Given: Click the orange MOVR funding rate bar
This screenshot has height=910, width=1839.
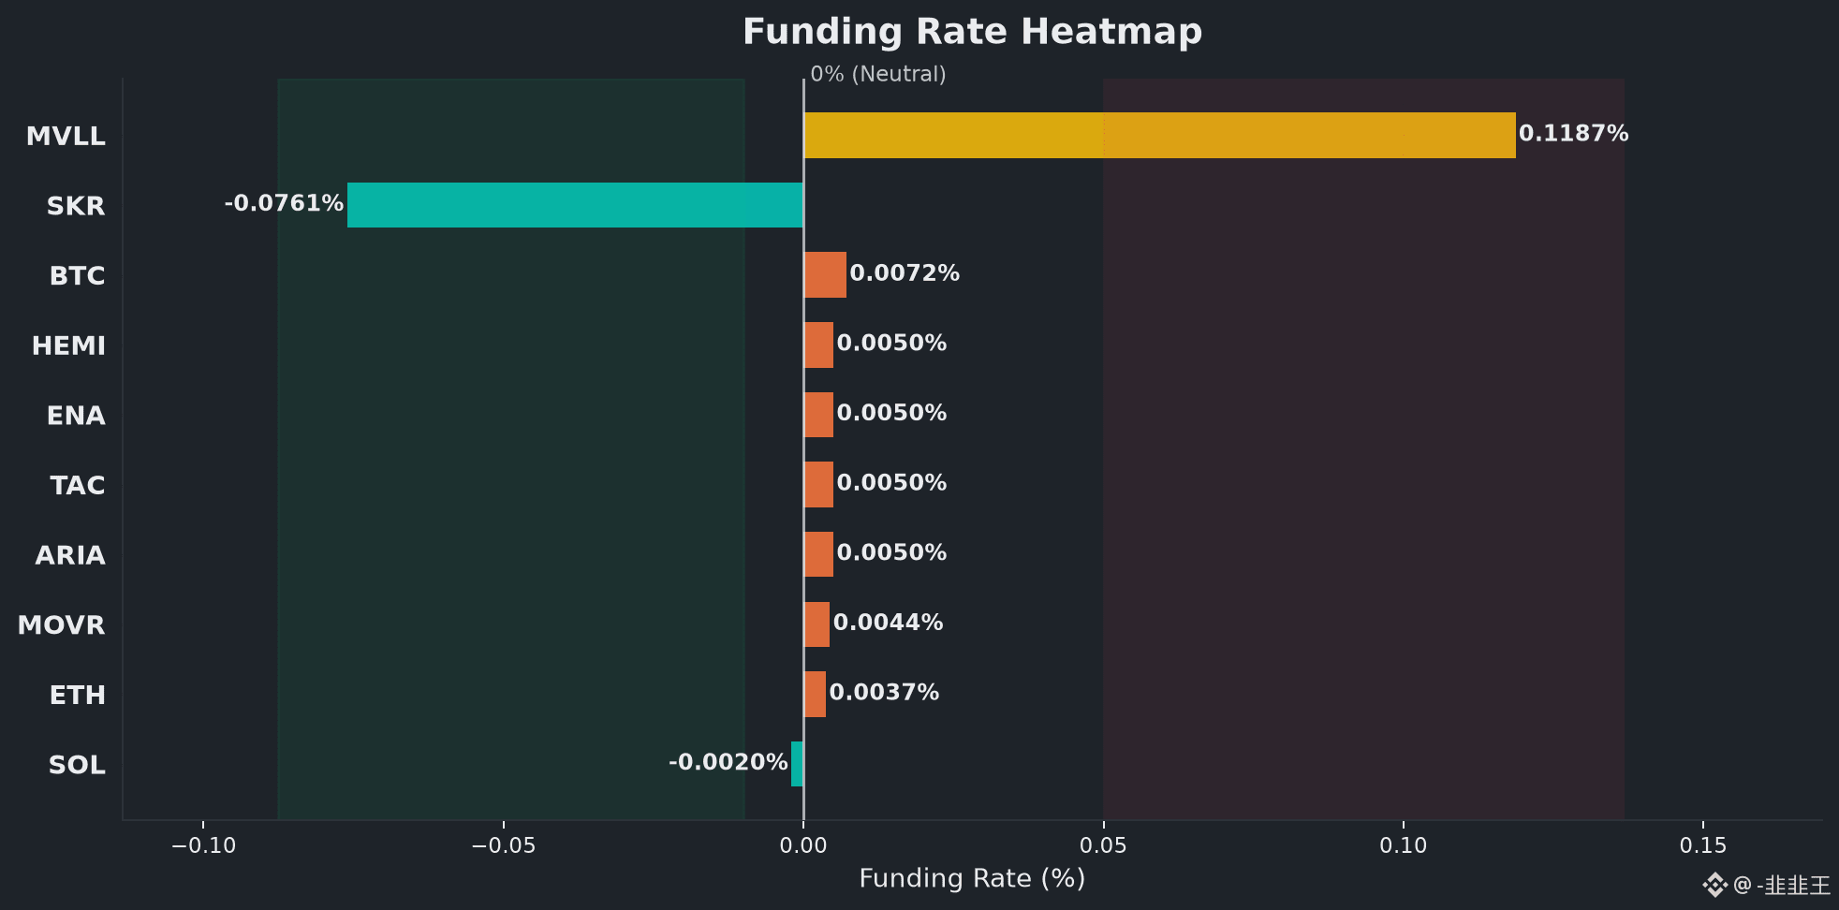Looking at the screenshot, I should pyautogui.click(x=817, y=624).
